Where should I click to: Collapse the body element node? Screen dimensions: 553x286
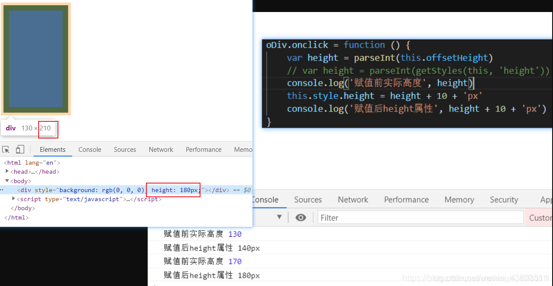point(7,181)
